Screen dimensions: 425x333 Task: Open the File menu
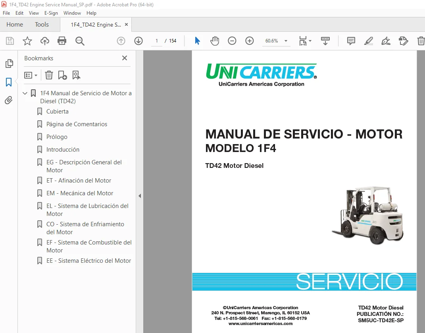(6, 13)
